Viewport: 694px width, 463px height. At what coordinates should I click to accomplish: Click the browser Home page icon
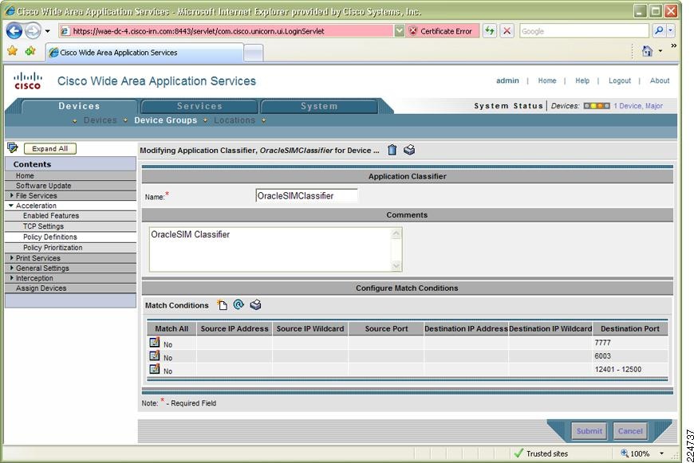(647, 51)
